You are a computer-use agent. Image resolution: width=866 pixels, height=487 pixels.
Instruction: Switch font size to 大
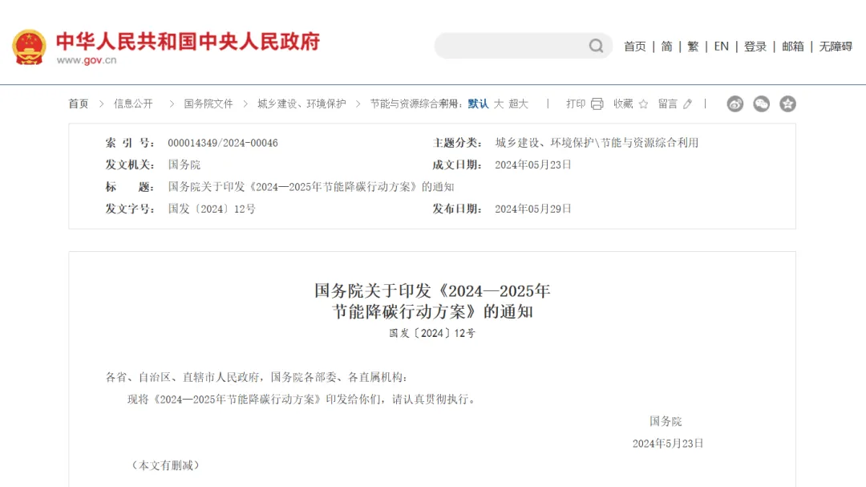(x=498, y=103)
